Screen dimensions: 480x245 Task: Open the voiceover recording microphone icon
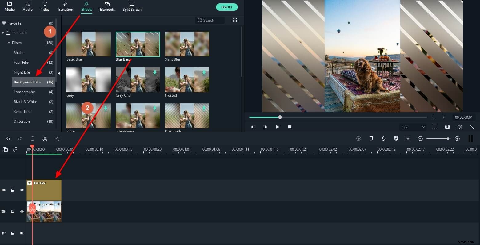pos(383,139)
